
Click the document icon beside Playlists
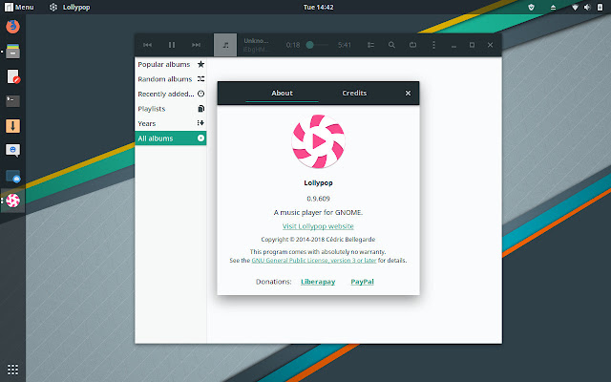[200, 108]
